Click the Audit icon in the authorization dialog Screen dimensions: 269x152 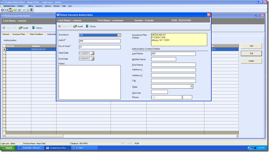click(75, 26)
